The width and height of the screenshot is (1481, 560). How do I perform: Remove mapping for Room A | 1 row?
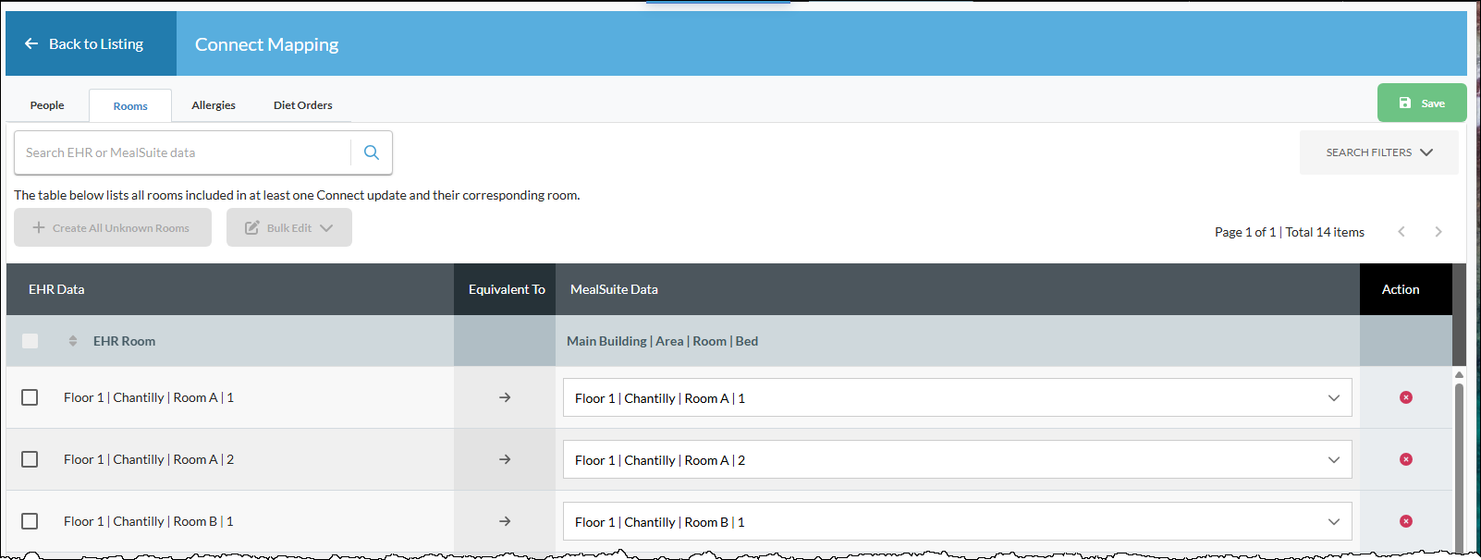click(1406, 397)
